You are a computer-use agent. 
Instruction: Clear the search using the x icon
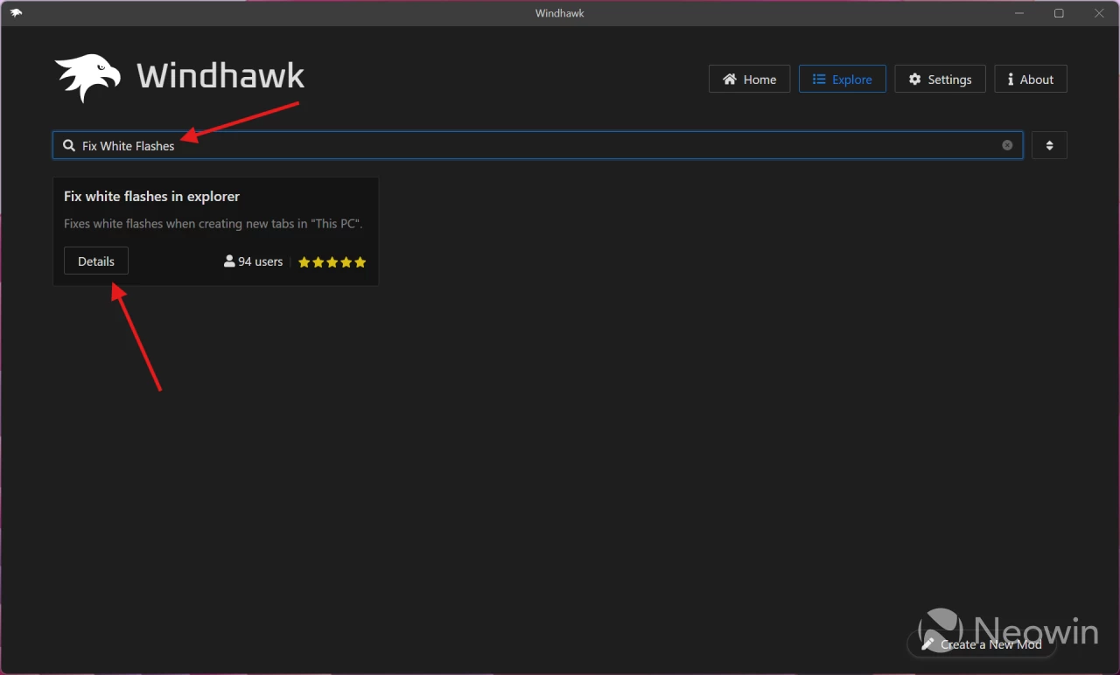coord(1006,145)
